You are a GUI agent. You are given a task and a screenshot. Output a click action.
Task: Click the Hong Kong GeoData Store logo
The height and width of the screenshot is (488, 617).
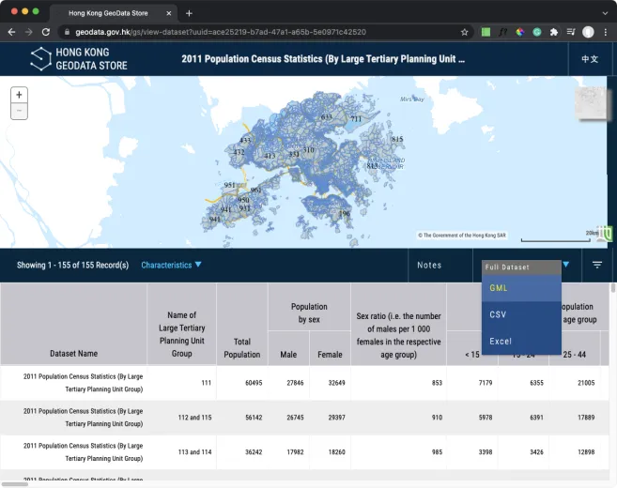[78, 59]
